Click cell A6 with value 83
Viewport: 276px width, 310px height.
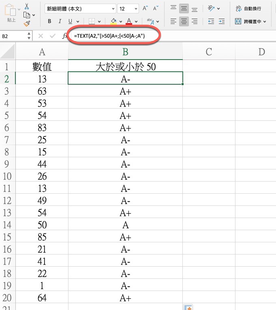click(42, 128)
